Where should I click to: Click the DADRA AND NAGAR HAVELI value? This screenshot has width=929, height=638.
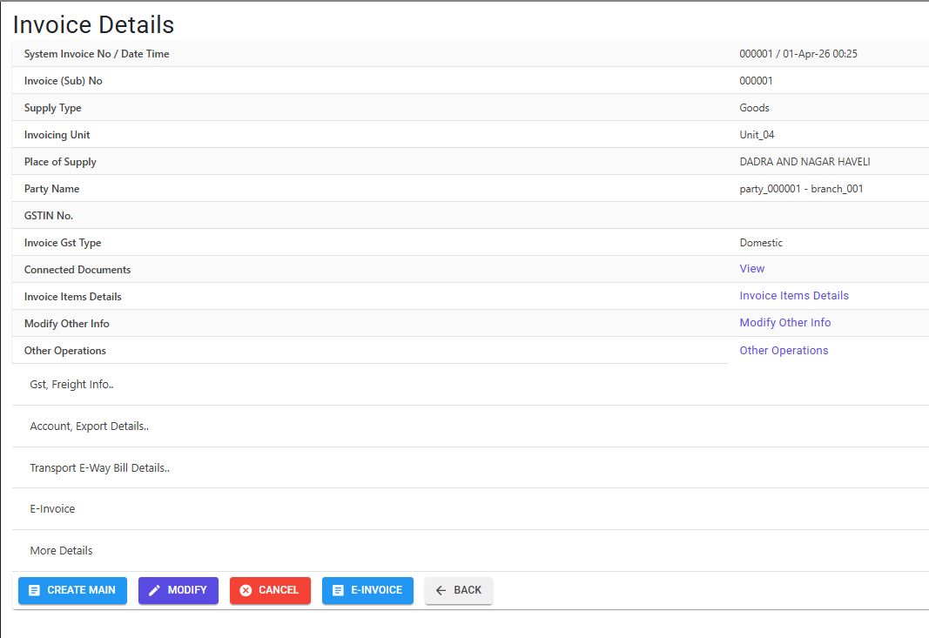point(804,162)
